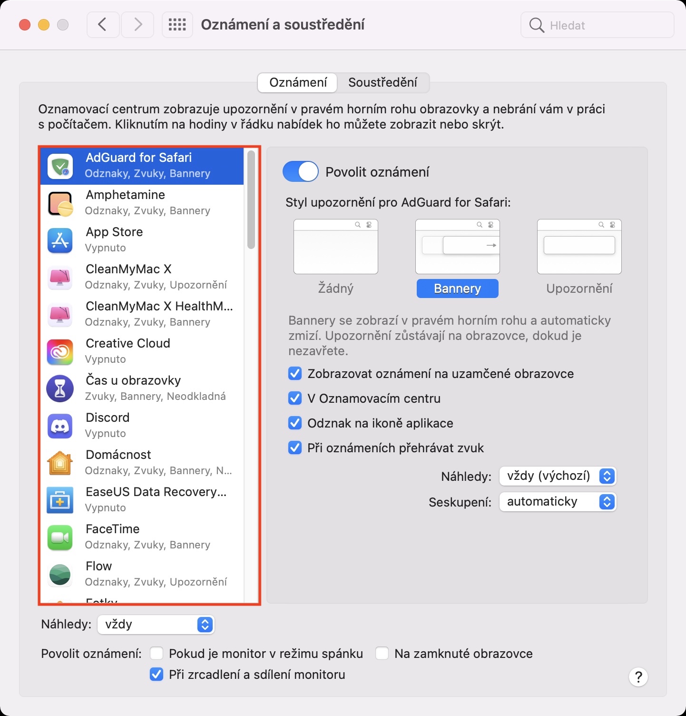The height and width of the screenshot is (716, 686).
Task: Click the Hledat search field
Action: pyautogui.click(x=598, y=25)
